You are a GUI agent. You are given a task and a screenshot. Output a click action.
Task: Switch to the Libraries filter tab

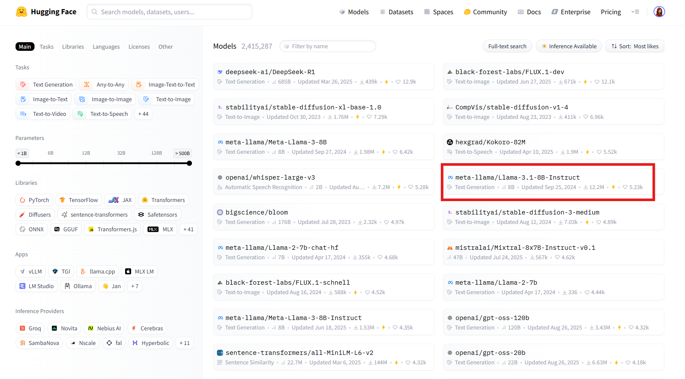click(73, 47)
